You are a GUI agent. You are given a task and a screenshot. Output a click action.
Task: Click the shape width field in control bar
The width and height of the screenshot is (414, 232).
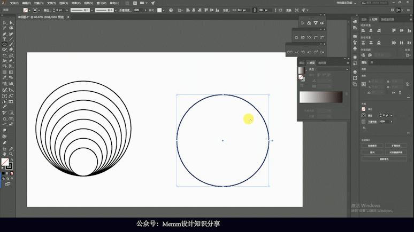pos(243,10)
